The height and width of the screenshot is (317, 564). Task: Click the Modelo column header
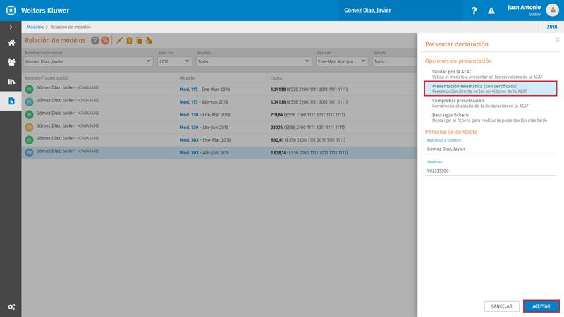[187, 78]
